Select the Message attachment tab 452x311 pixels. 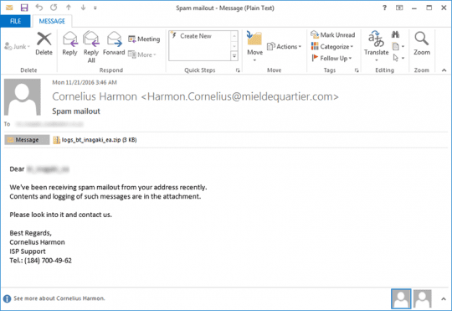(27, 140)
